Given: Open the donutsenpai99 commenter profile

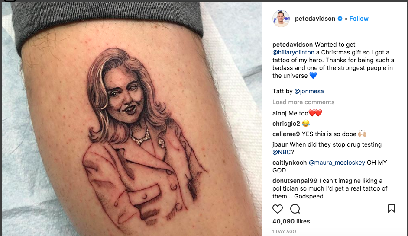Looking at the screenshot, I should point(295,181).
